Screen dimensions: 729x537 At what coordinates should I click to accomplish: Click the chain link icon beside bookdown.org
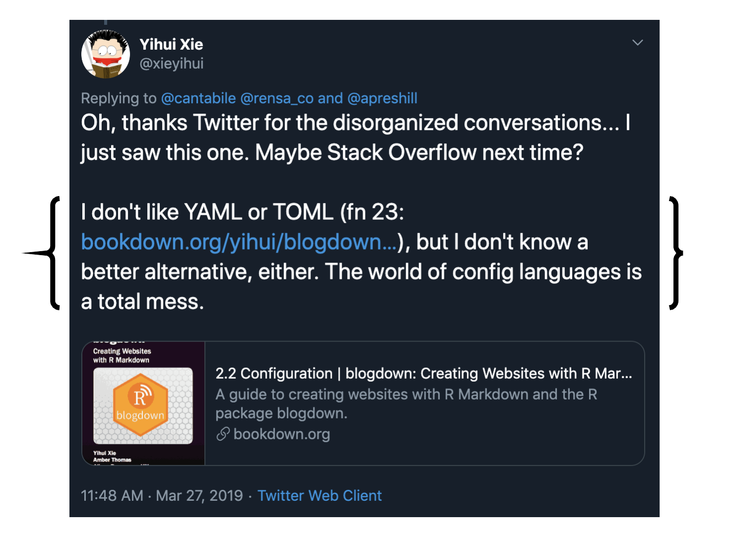tap(223, 434)
